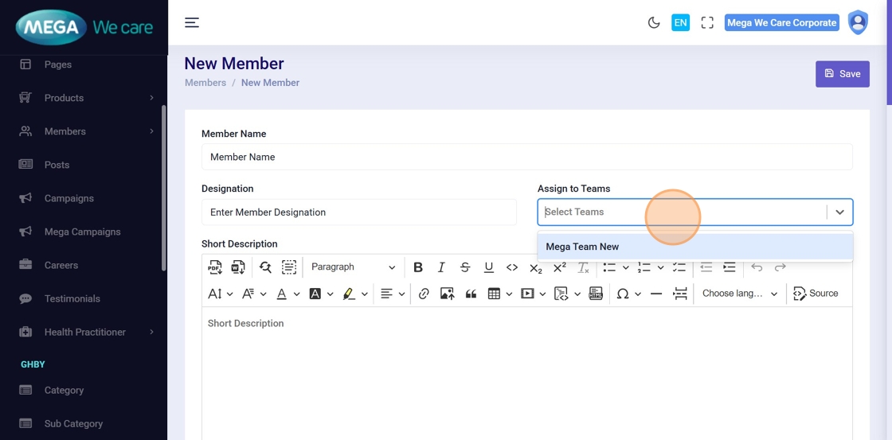The image size is (892, 440).
Task: Insert a block quote
Action: coord(471,294)
